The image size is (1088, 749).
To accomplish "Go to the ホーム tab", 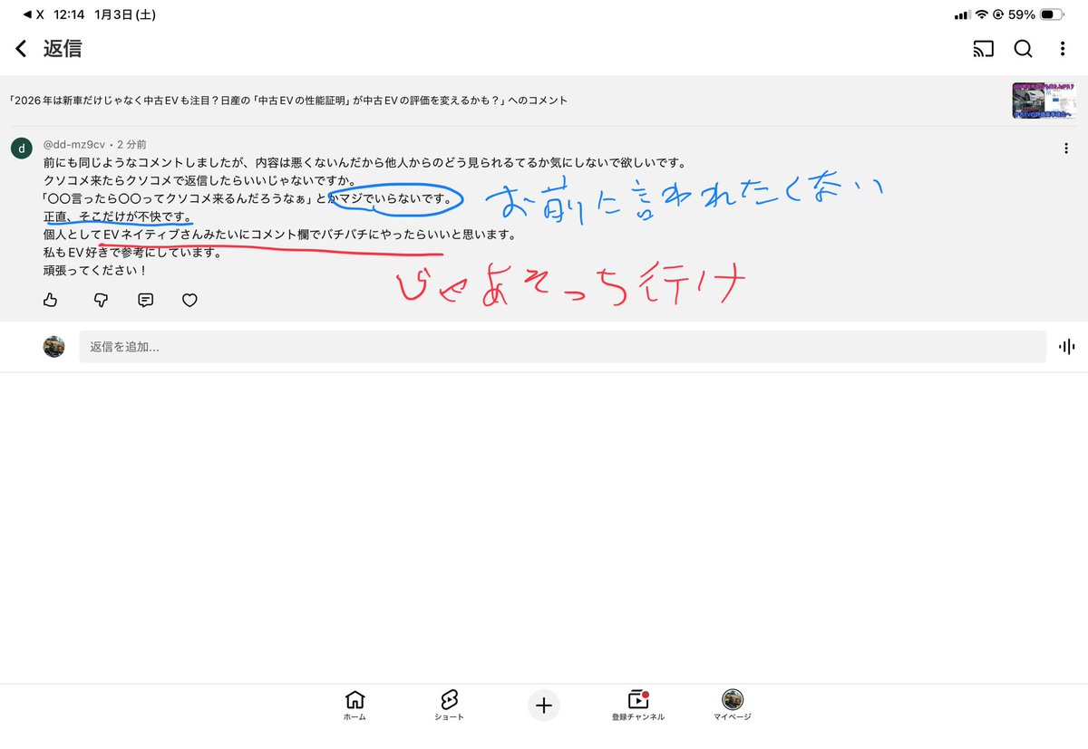I will coord(355,706).
